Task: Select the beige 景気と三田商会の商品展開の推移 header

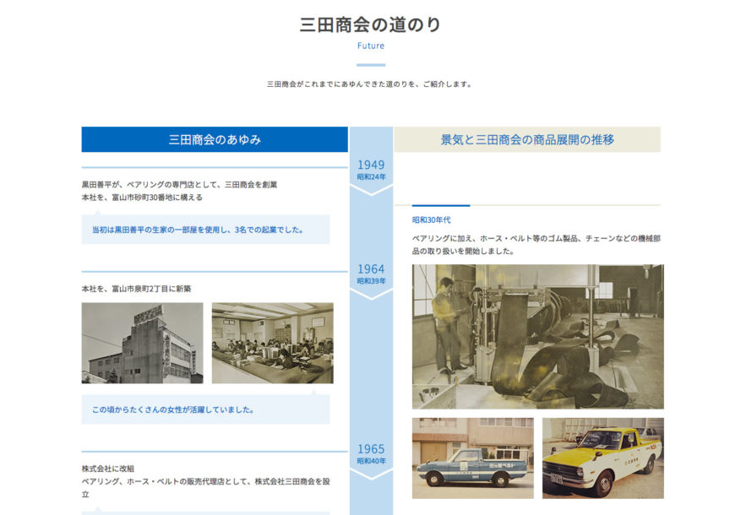Action: click(527, 139)
